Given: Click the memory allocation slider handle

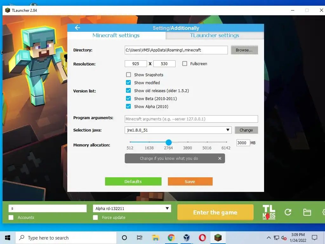Looking at the screenshot, I should 169,142.
